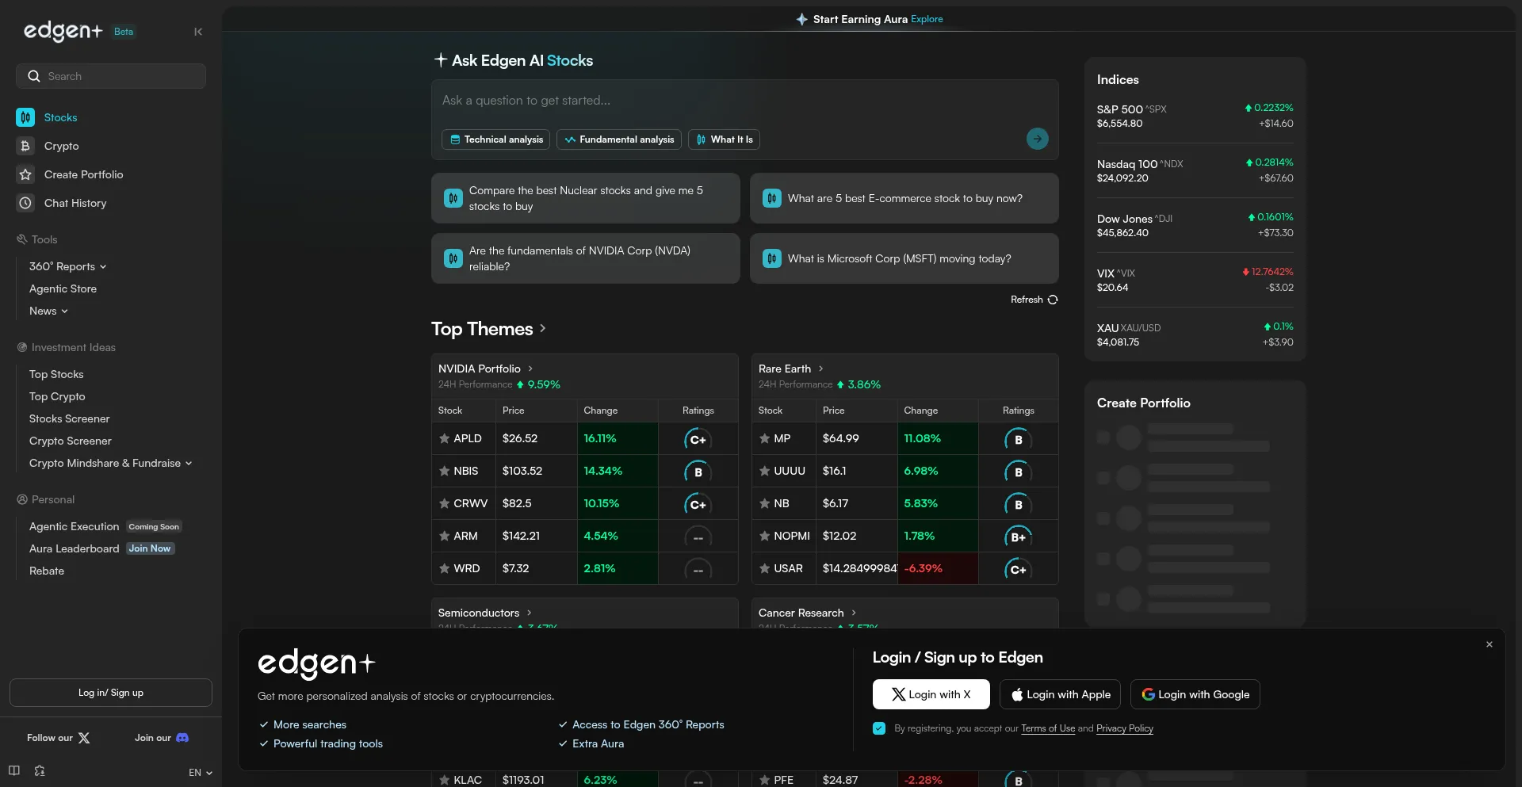Click the bottom-left book panel icon
Image resolution: width=1522 pixels, height=787 pixels.
pos(14,770)
